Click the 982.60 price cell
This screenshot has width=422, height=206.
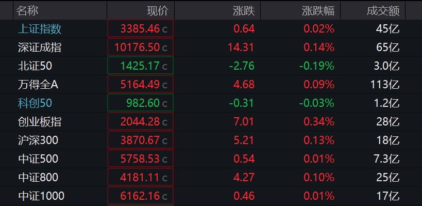[x=140, y=103]
